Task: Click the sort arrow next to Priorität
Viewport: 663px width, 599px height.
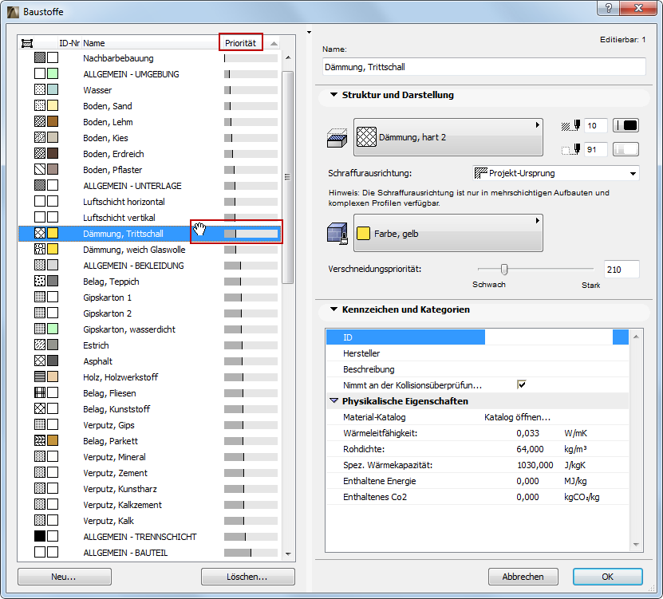Action: pyautogui.click(x=274, y=43)
